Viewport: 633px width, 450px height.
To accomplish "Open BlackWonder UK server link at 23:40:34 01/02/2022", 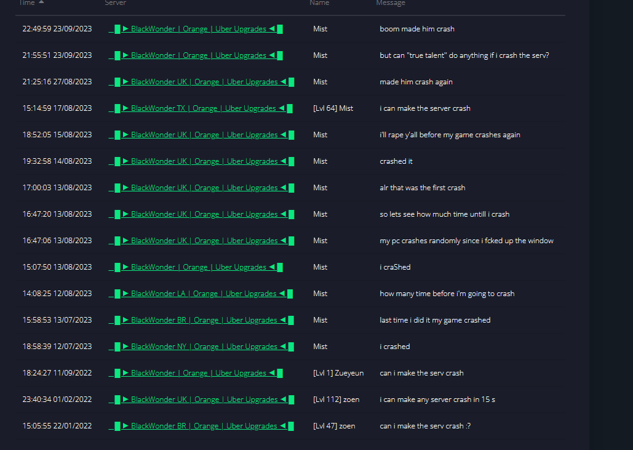I will coord(201,400).
